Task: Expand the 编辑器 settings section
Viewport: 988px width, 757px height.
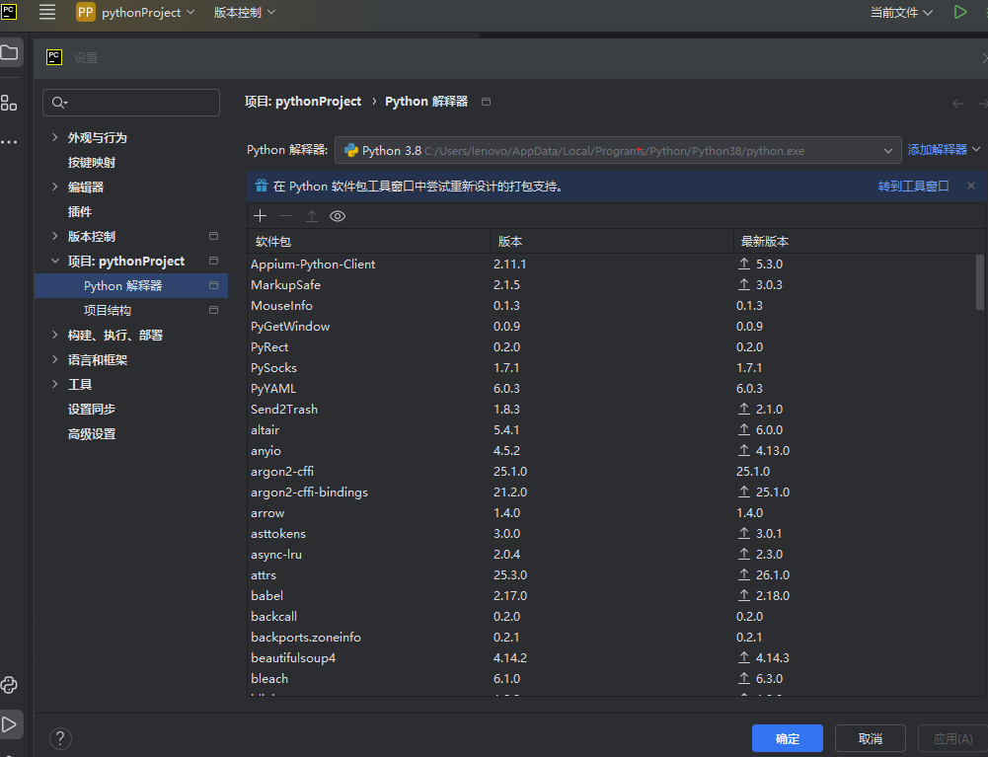Action: click(55, 187)
